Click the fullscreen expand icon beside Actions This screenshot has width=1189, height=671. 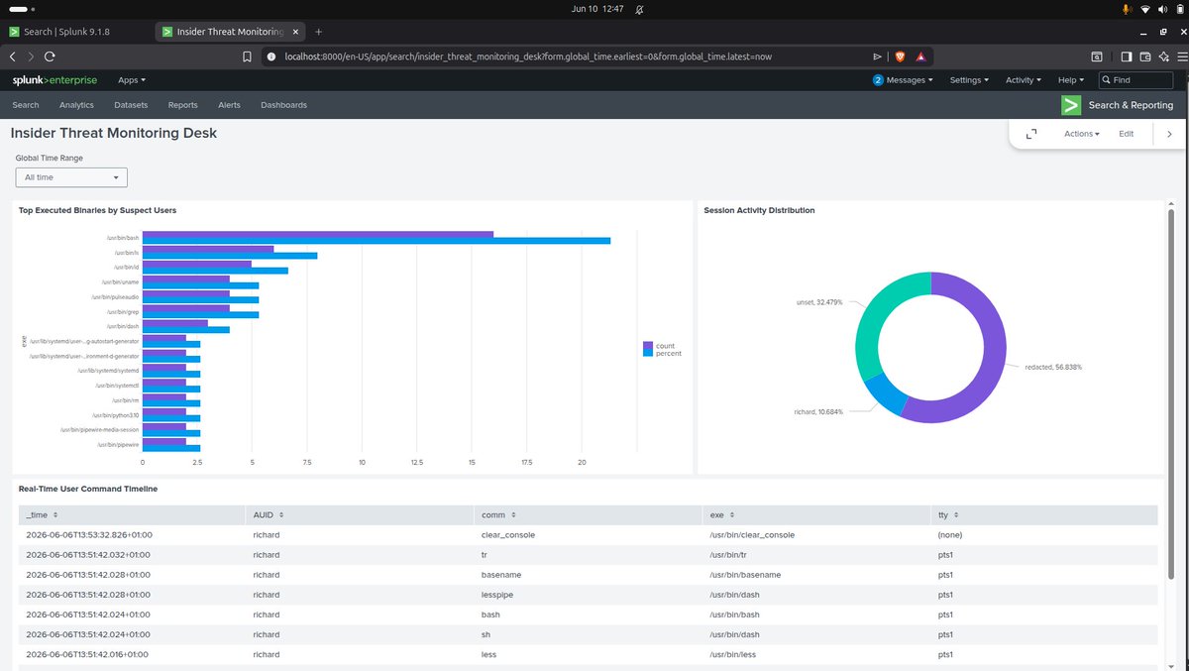1031,134
